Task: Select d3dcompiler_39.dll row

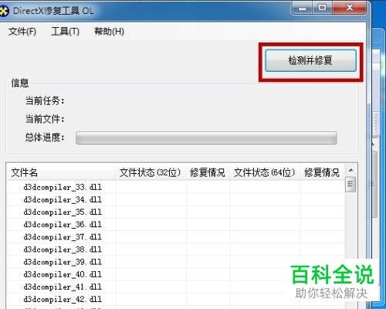Action: tap(175, 262)
